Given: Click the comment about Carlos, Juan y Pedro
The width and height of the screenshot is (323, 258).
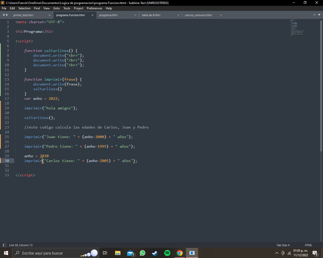Looking at the screenshot, I should (x=86, y=127).
